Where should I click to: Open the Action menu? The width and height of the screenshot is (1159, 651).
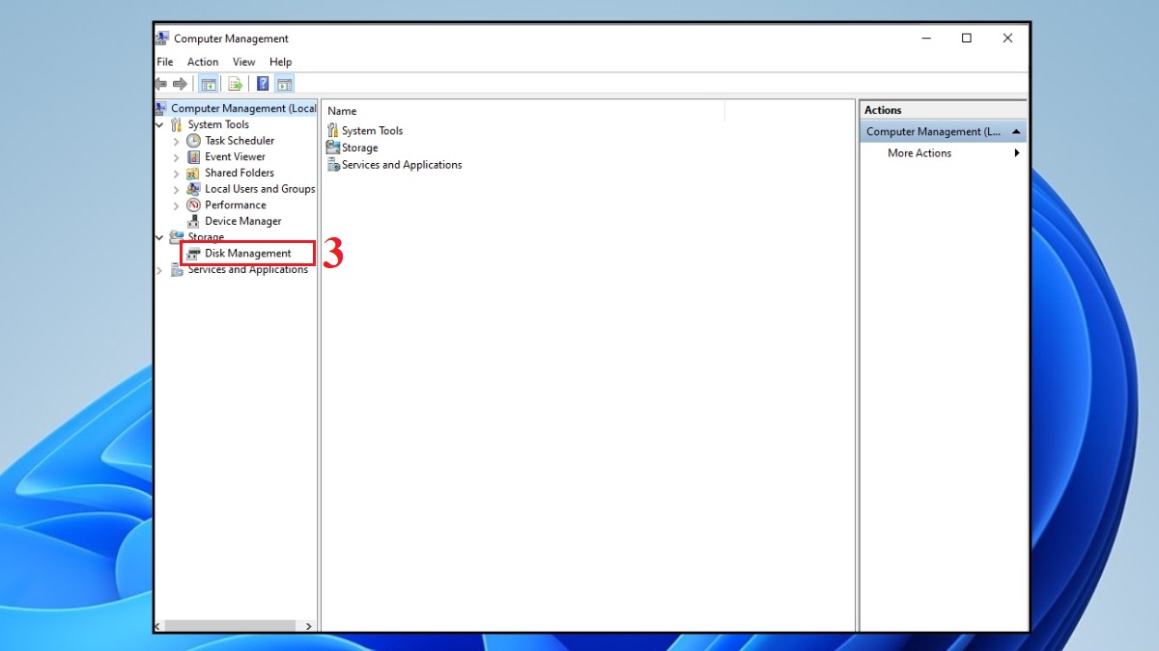[x=202, y=61]
